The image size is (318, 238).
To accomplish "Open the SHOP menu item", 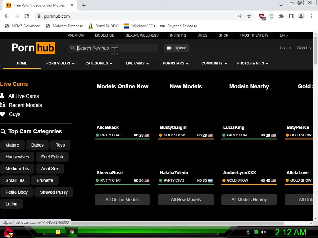I will 224,35.
